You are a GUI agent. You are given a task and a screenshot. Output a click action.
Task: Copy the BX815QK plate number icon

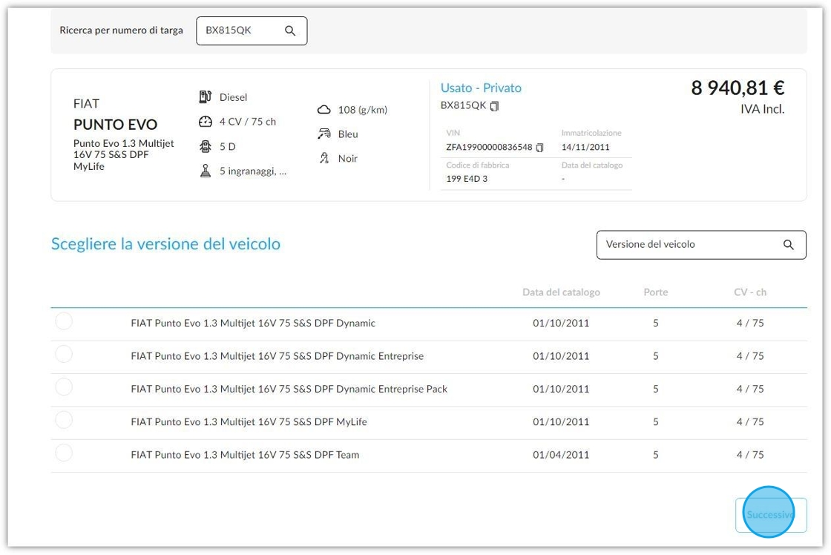494,106
